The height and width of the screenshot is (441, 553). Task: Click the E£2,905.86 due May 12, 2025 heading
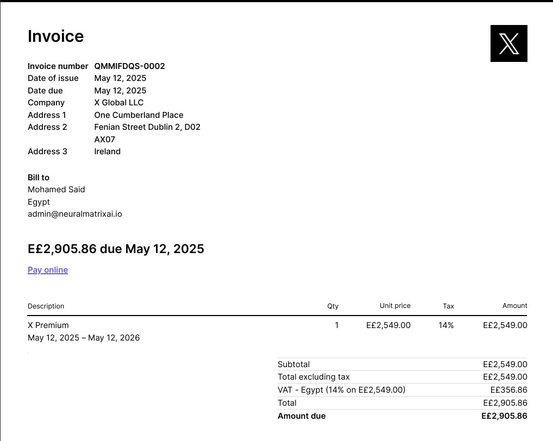click(116, 249)
